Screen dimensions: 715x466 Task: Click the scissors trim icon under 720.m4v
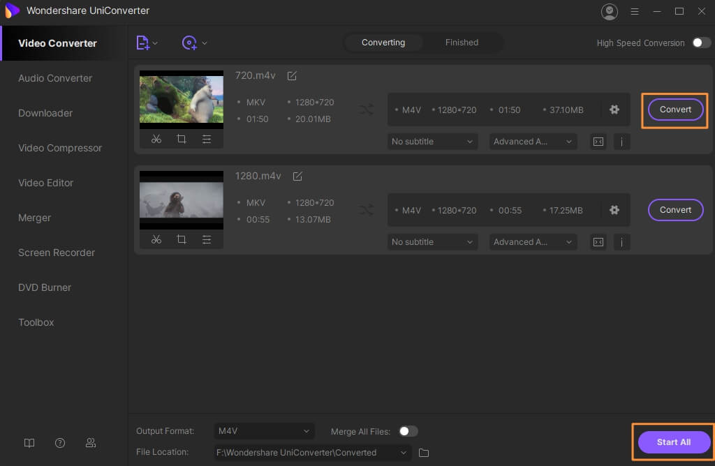click(156, 139)
